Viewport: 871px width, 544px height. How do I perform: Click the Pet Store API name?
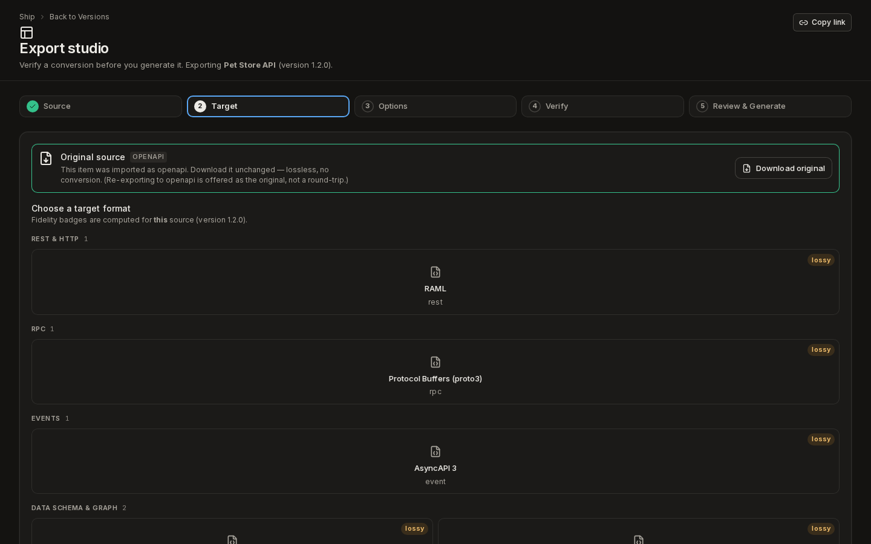point(250,65)
